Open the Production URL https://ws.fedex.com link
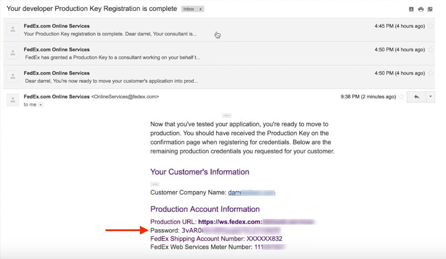446x259 pixels. pos(230,222)
